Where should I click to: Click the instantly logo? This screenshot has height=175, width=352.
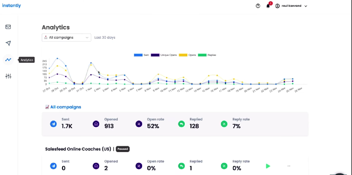click(10, 6)
